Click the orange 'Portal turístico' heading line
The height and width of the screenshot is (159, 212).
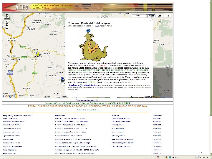tap(87, 106)
